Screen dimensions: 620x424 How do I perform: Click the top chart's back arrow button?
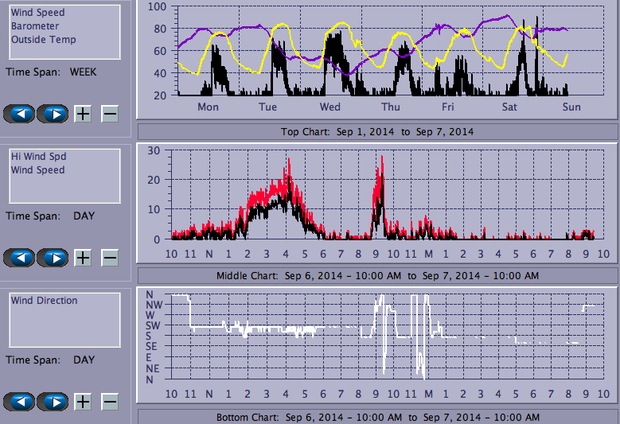(19, 113)
